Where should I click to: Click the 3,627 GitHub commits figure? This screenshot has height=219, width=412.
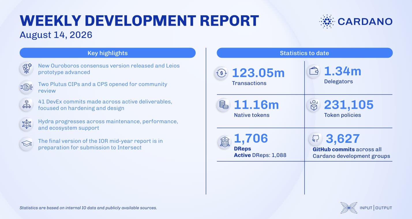343,138
